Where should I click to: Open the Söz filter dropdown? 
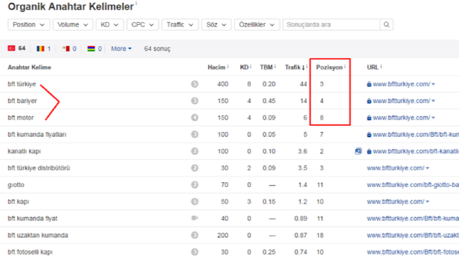(216, 24)
